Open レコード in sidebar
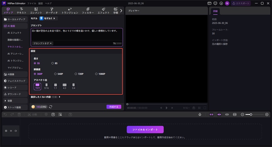272x147 pixels. [15, 87]
